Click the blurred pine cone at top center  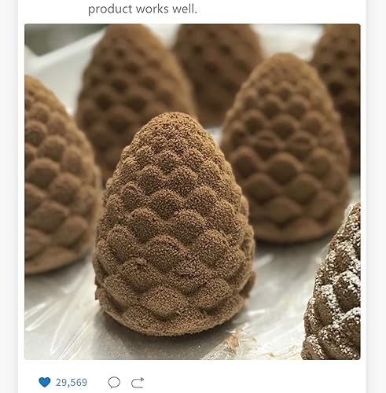(218, 71)
